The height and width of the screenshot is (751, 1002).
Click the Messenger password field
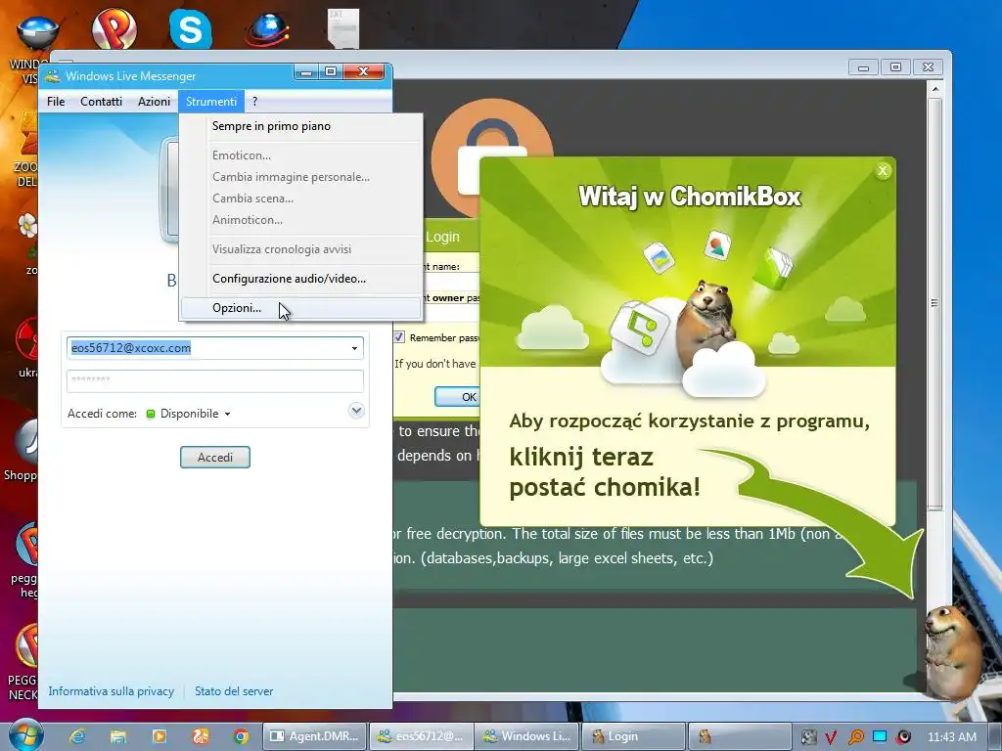(214, 380)
